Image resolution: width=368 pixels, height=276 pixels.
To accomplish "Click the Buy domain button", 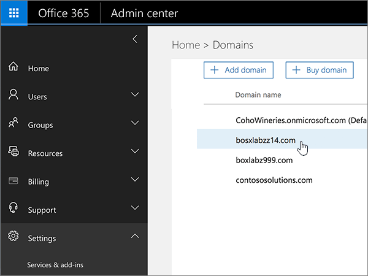I will pos(320,70).
